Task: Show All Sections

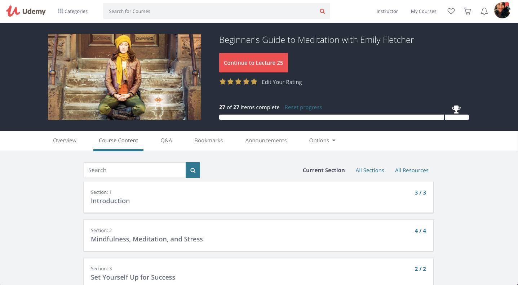Action: (370, 170)
